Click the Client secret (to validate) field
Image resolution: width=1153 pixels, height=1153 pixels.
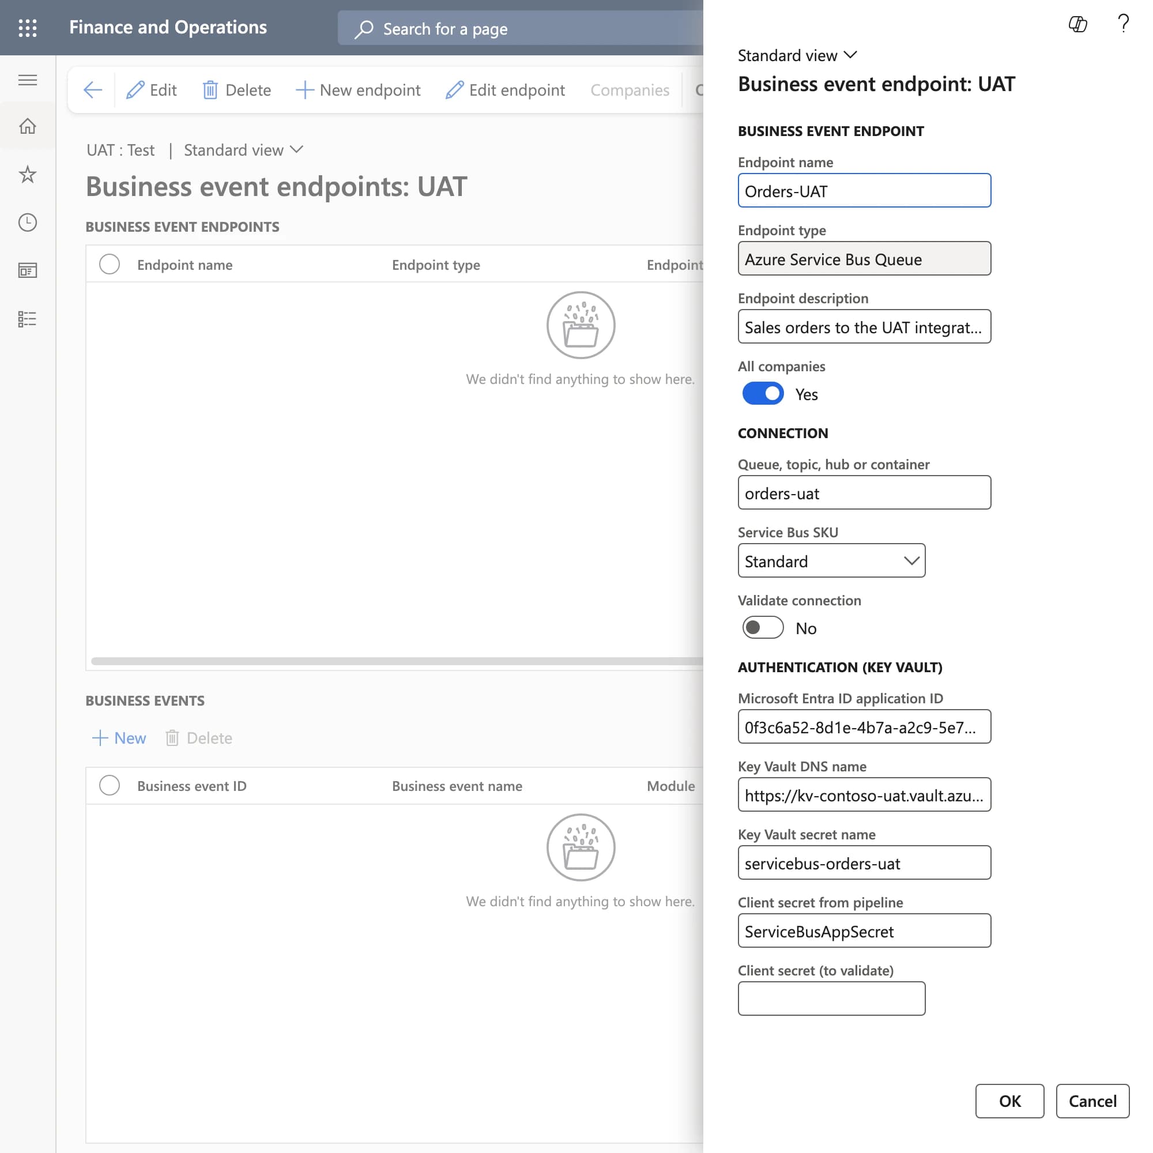[x=831, y=998]
